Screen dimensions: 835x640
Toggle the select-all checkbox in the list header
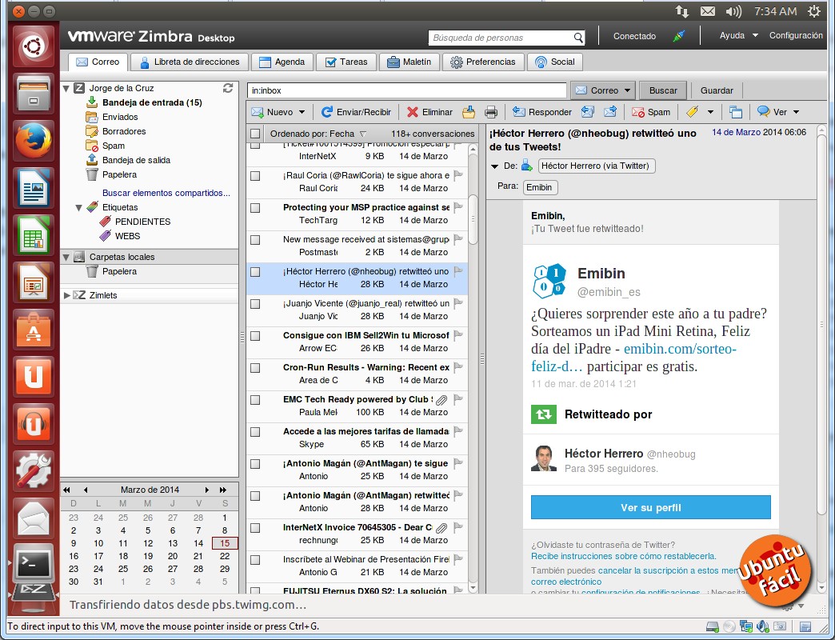255,134
